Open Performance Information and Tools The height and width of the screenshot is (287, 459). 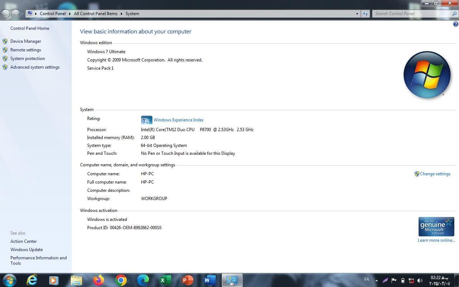coord(38,260)
